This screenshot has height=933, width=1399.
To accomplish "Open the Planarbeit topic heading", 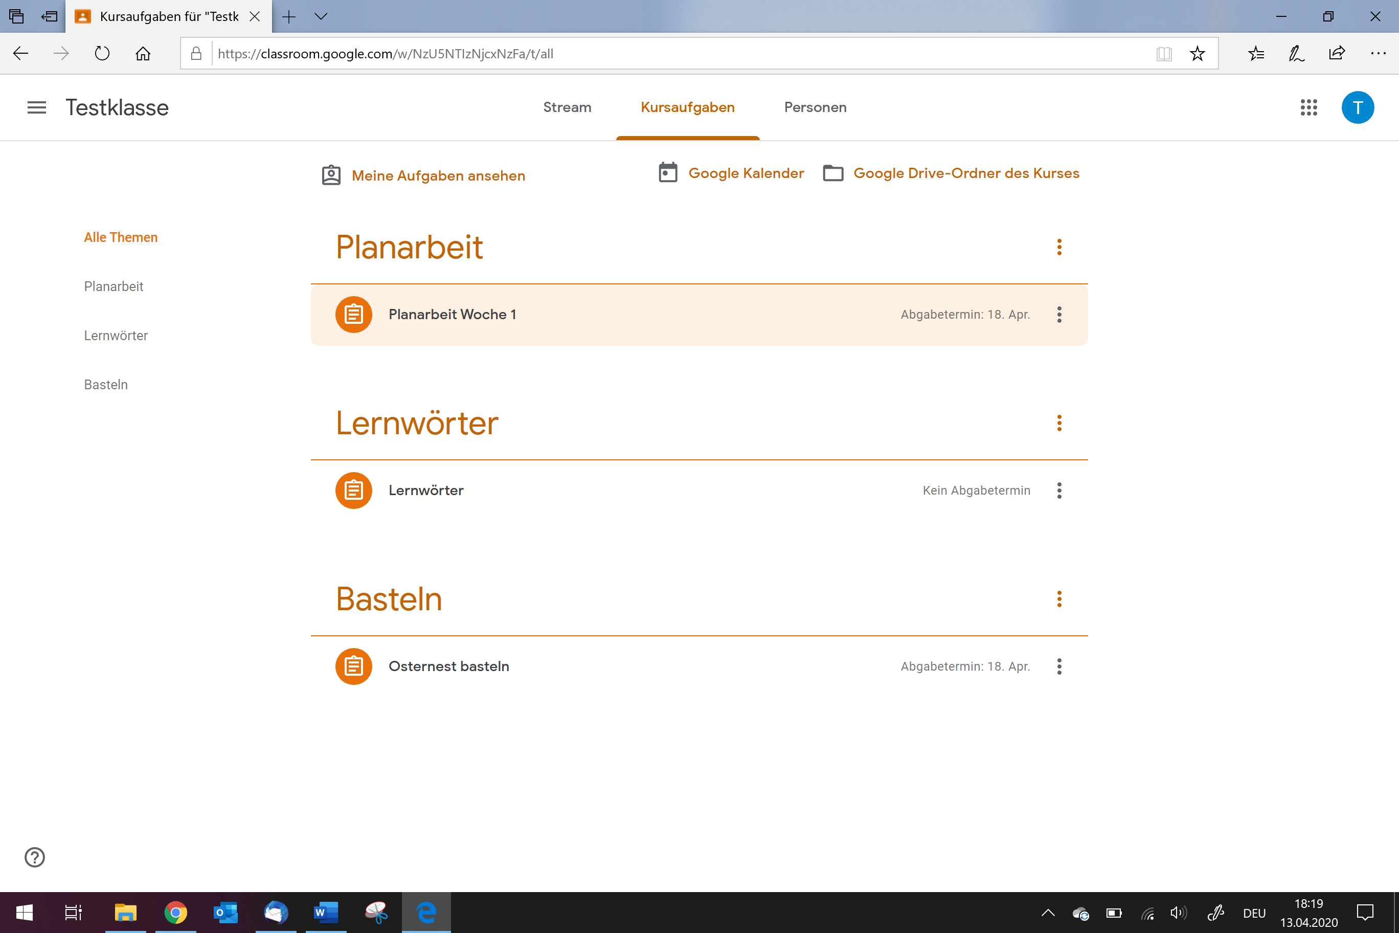I will [409, 247].
